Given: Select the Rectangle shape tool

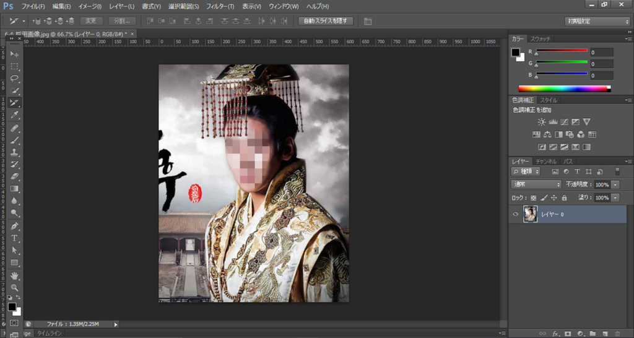Looking at the screenshot, I should pyautogui.click(x=14, y=262).
